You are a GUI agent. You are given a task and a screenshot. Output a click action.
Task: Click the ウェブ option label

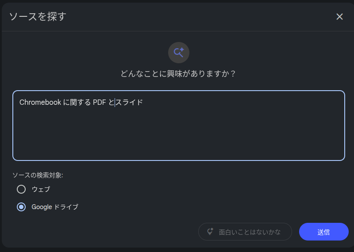click(41, 189)
